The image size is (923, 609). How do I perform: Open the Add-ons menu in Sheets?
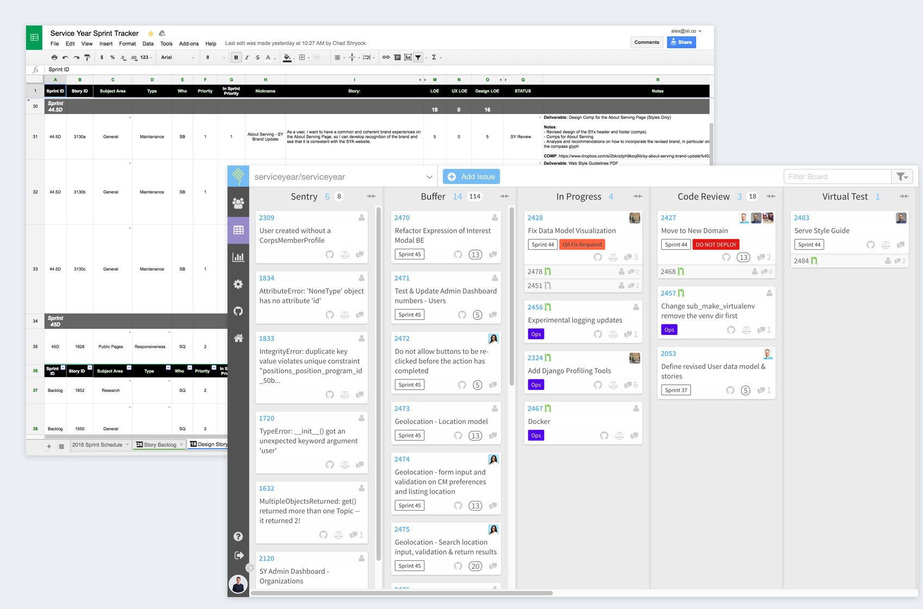tap(189, 44)
